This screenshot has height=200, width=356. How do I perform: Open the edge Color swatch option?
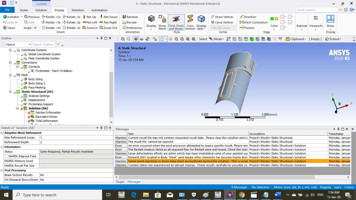click(x=274, y=22)
